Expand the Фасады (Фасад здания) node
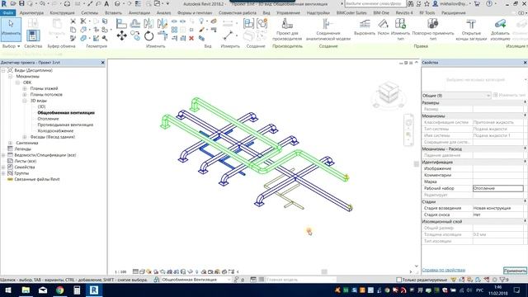The height and width of the screenshot is (297, 528). click(x=25, y=137)
